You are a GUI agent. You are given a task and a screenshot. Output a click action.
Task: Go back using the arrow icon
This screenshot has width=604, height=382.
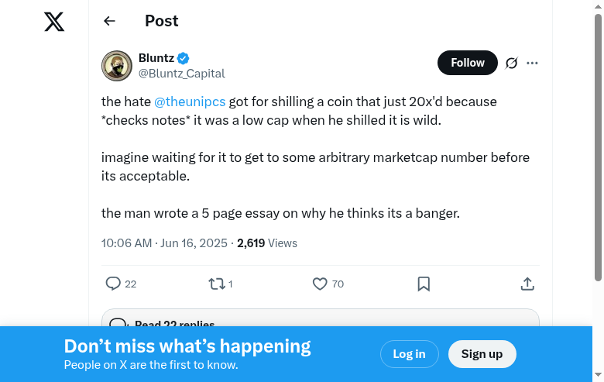pyautogui.click(x=109, y=22)
